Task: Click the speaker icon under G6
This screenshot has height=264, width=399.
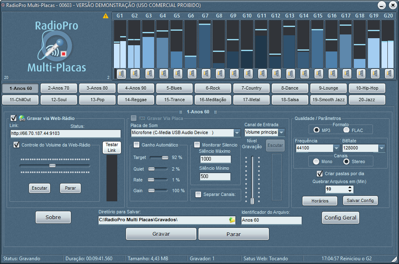Action: coord(192,73)
